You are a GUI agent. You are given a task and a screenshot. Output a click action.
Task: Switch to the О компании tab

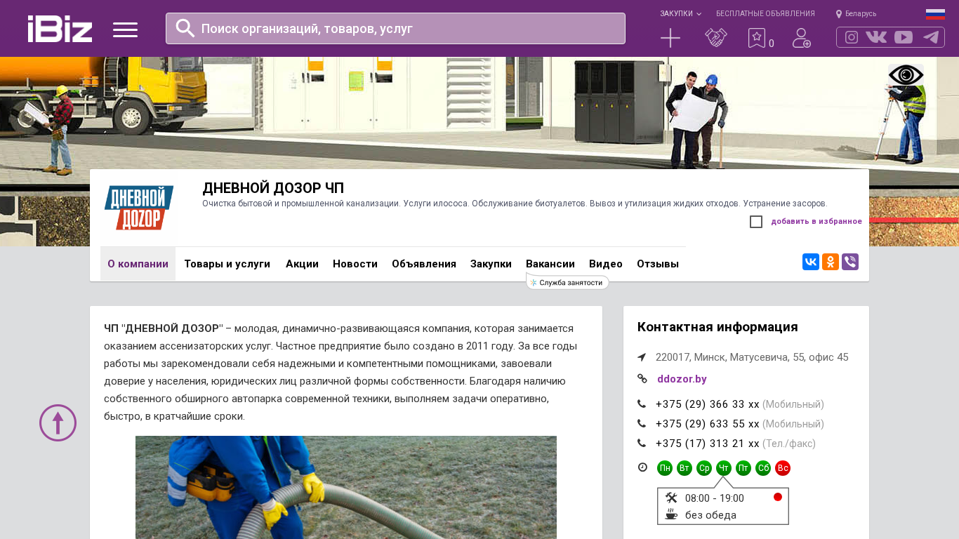pos(138,264)
